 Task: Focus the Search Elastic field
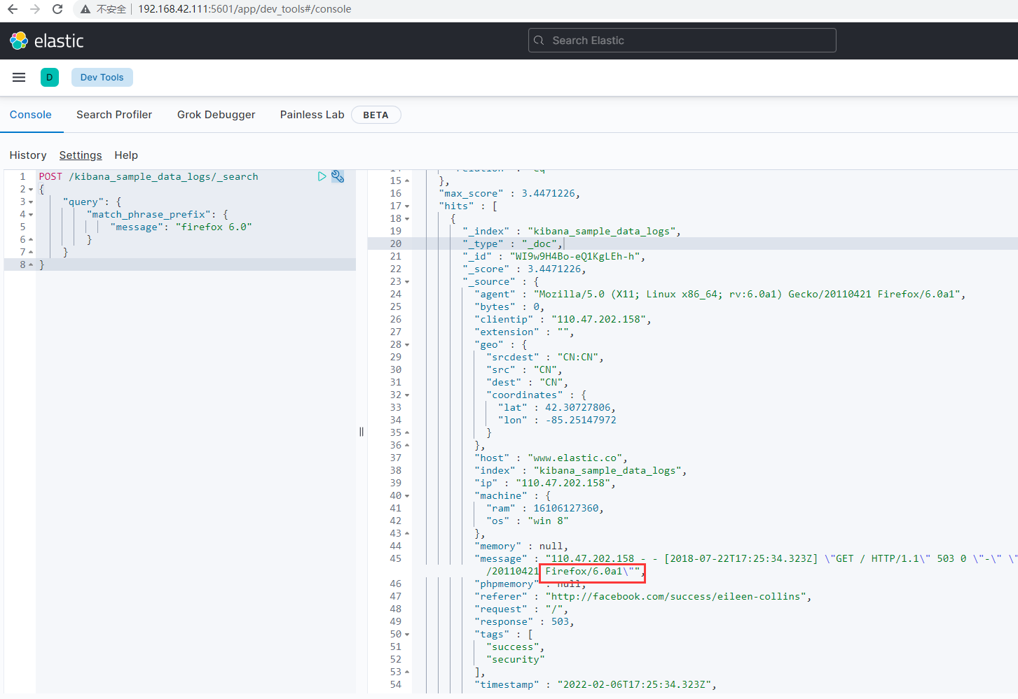(682, 41)
